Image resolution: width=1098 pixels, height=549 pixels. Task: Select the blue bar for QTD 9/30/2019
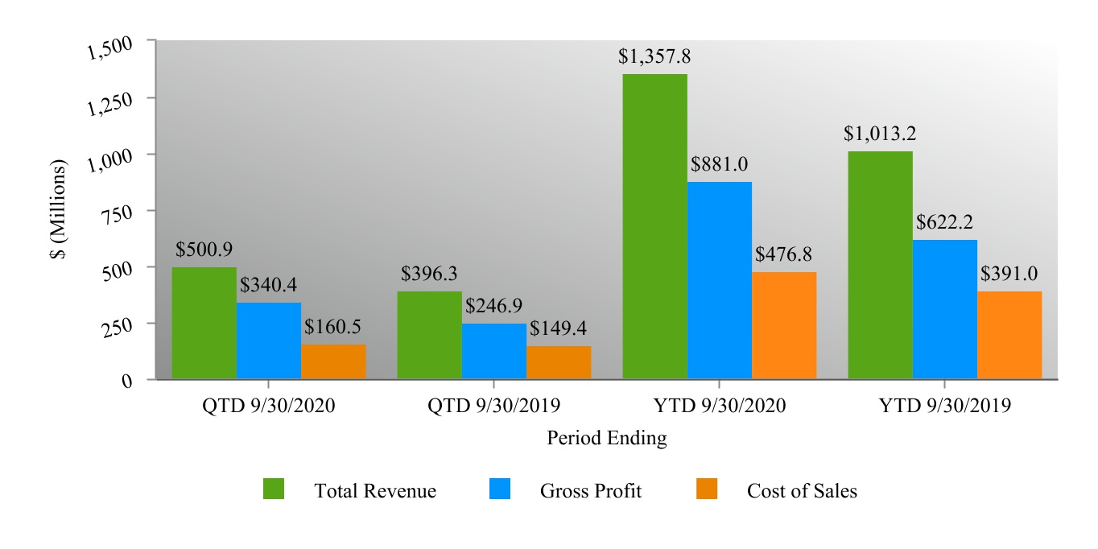494,351
